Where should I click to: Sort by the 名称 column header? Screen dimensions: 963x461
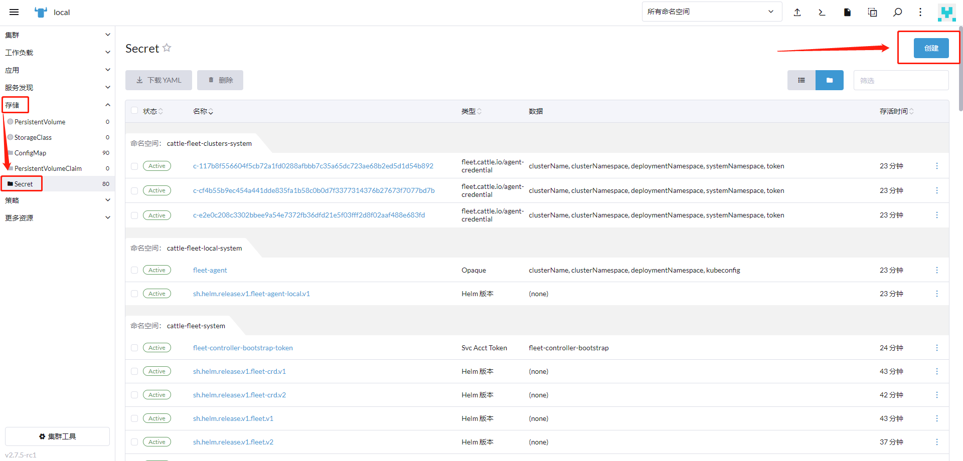click(203, 111)
